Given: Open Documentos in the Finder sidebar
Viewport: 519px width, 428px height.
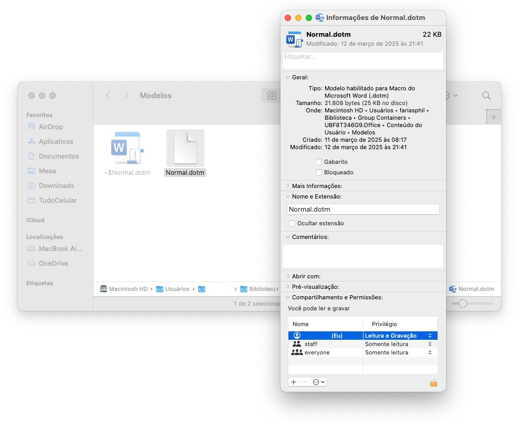Looking at the screenshot, I should tap(58, 156).
